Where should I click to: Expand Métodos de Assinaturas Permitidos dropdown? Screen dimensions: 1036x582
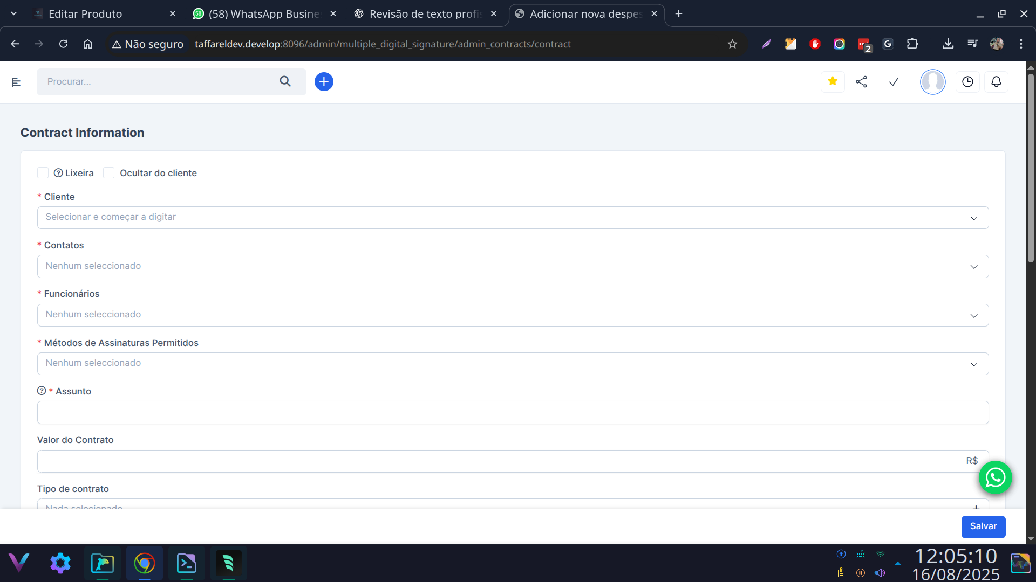coord(513,364)
